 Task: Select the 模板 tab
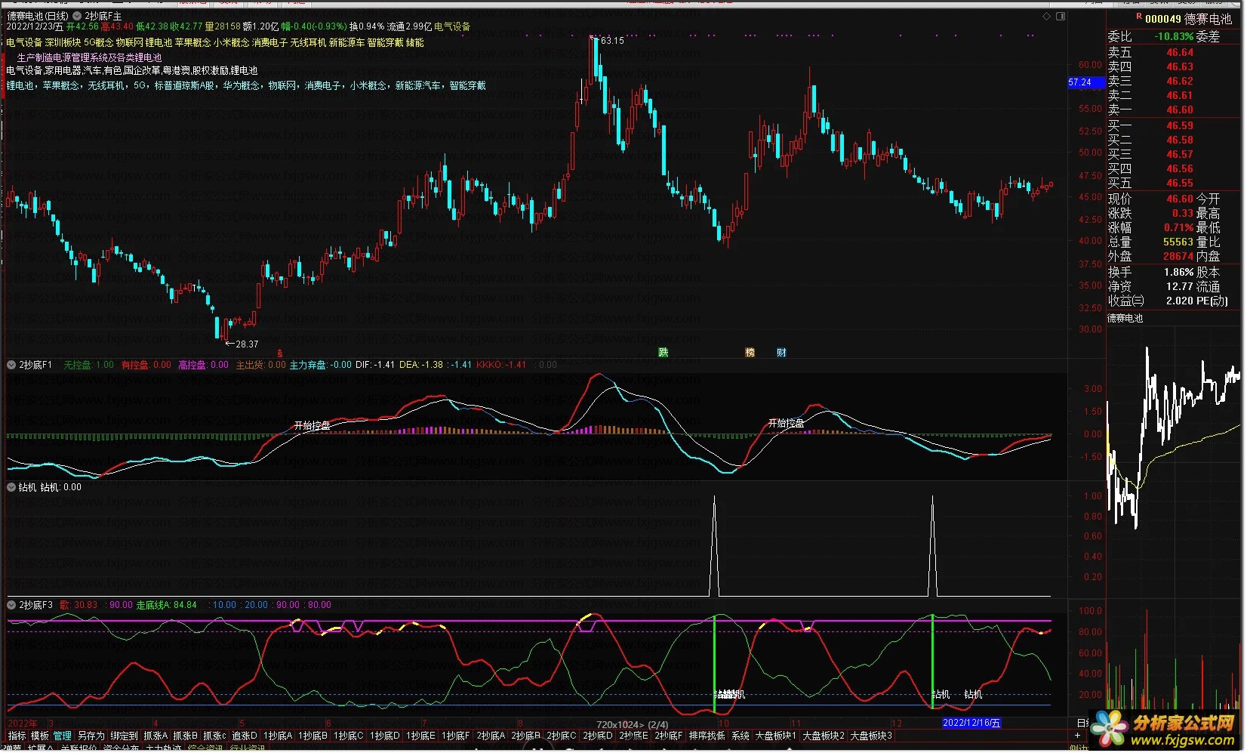tap(40, 736)
